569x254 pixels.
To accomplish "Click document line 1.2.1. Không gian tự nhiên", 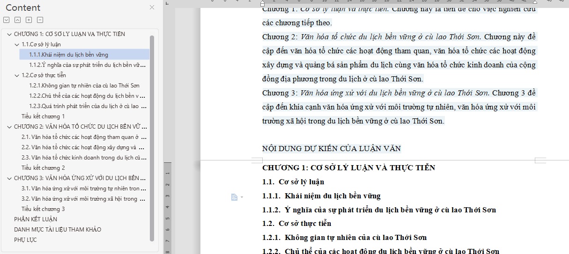I will coord(344,238).
